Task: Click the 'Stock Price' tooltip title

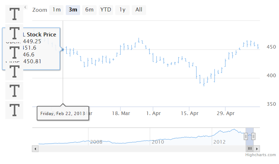Action: (x=41, y=35)
